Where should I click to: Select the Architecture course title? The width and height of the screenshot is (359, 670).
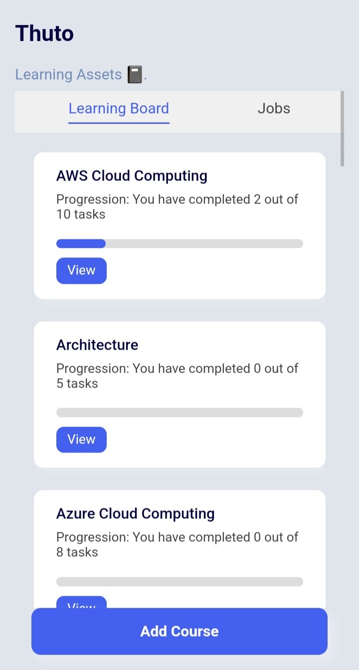(x=97, y=345)
